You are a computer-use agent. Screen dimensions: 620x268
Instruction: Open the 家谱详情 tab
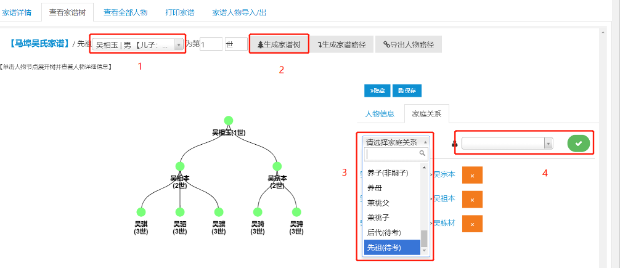17,12
